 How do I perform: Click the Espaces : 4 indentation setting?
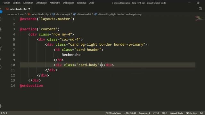(144, 113)
